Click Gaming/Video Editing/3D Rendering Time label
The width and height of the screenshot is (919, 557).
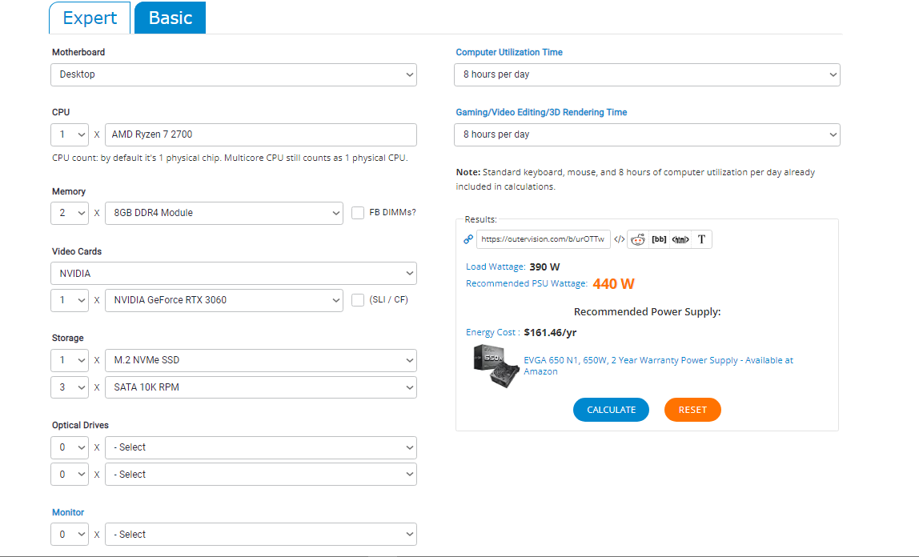point(541,112)
